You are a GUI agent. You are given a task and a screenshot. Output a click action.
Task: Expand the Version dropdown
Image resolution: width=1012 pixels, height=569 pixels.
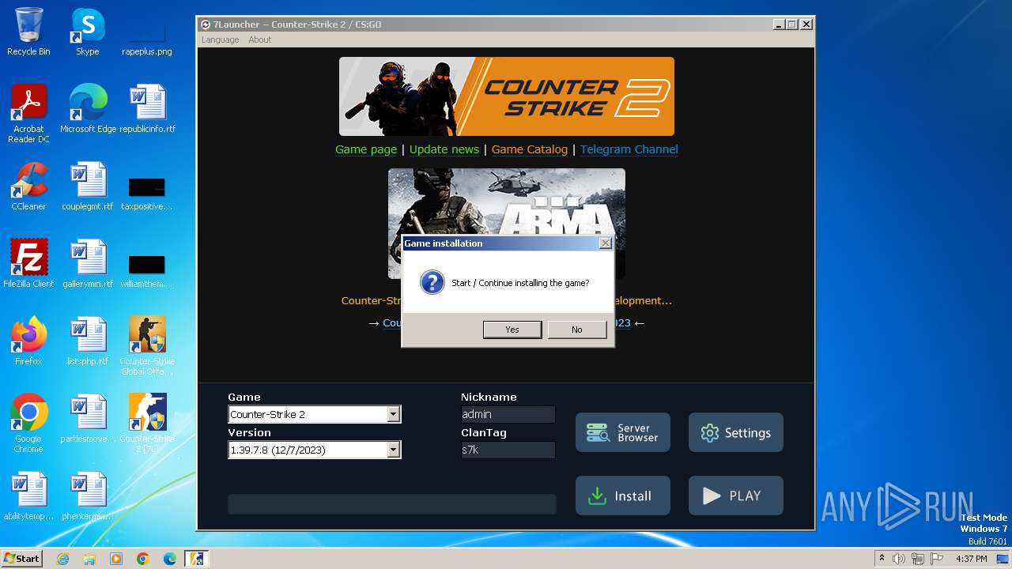393,450
